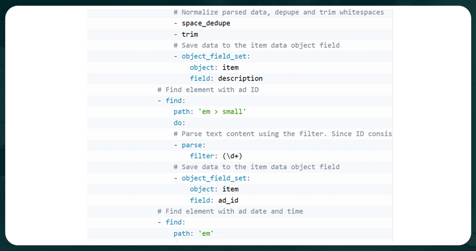Click the filter: keyword

[x=203, y=156]
